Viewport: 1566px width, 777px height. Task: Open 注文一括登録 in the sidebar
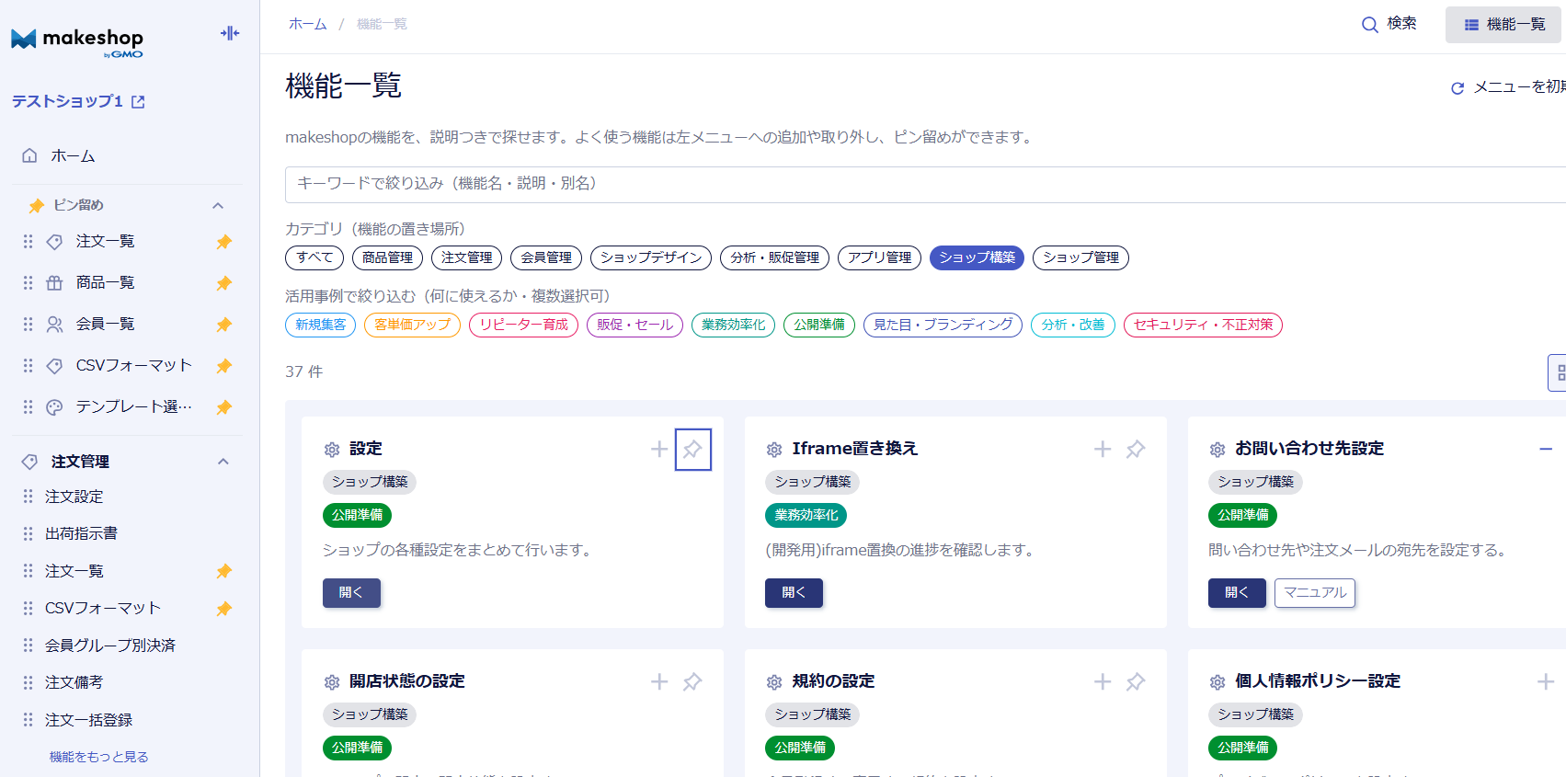[x=89, y=720]
